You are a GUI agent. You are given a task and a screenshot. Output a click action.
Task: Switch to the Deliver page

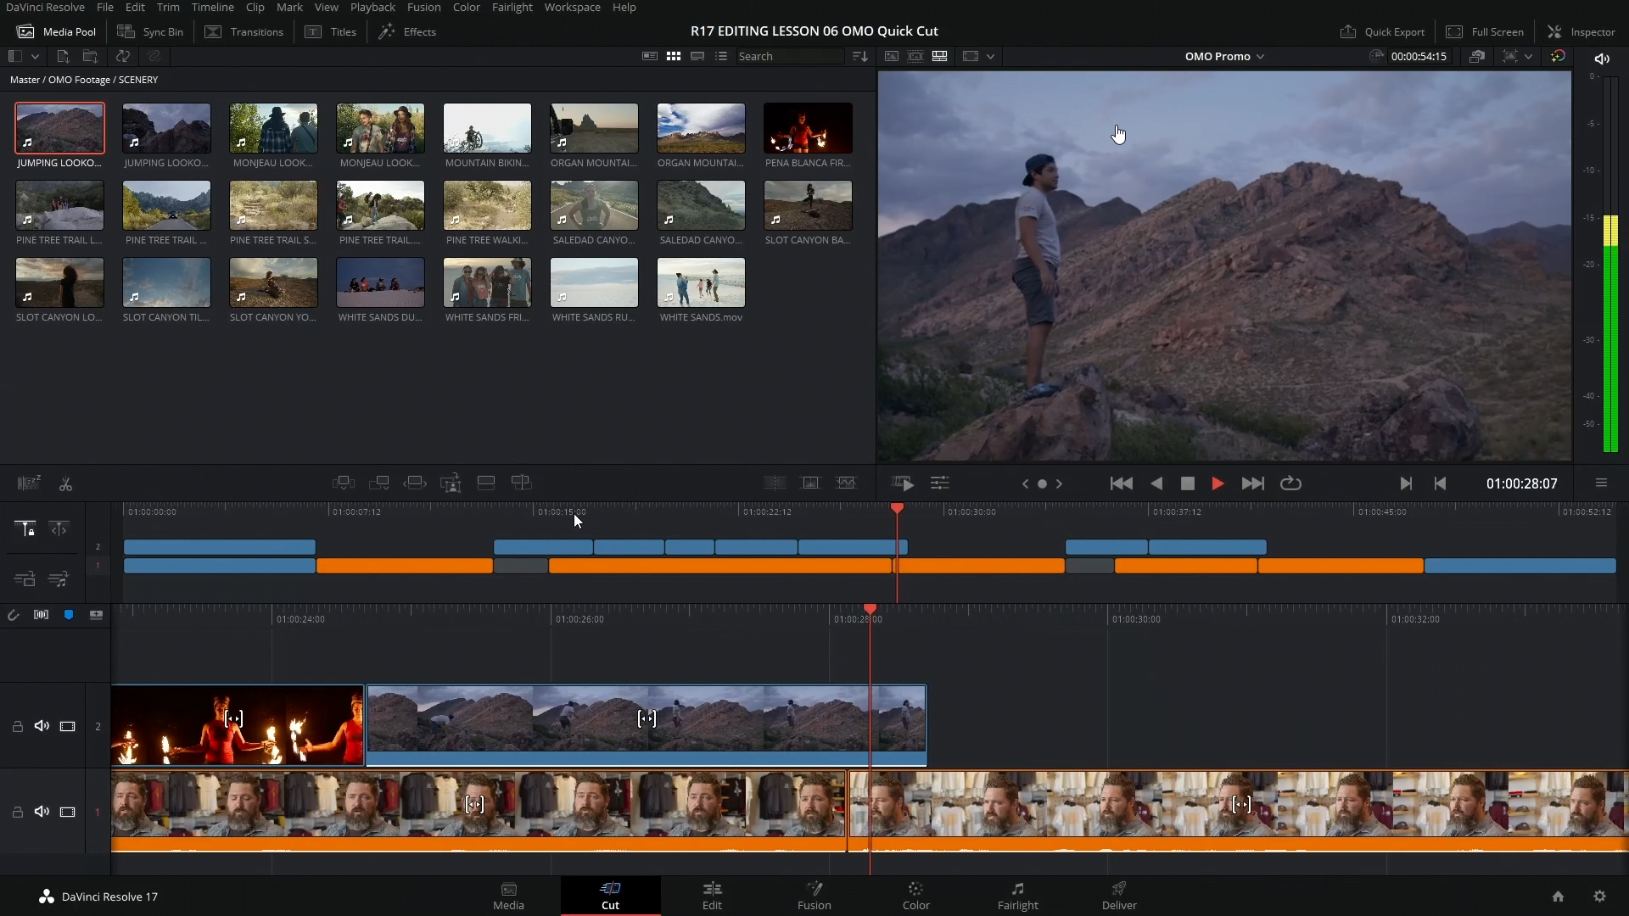pos(1119,896)
